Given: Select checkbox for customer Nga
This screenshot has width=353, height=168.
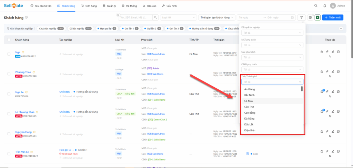Looking at the screenshot, I should click(9, 54).
